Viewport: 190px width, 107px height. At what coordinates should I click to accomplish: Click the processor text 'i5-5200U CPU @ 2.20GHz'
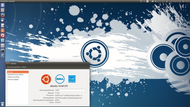click(x=72, y=96)
